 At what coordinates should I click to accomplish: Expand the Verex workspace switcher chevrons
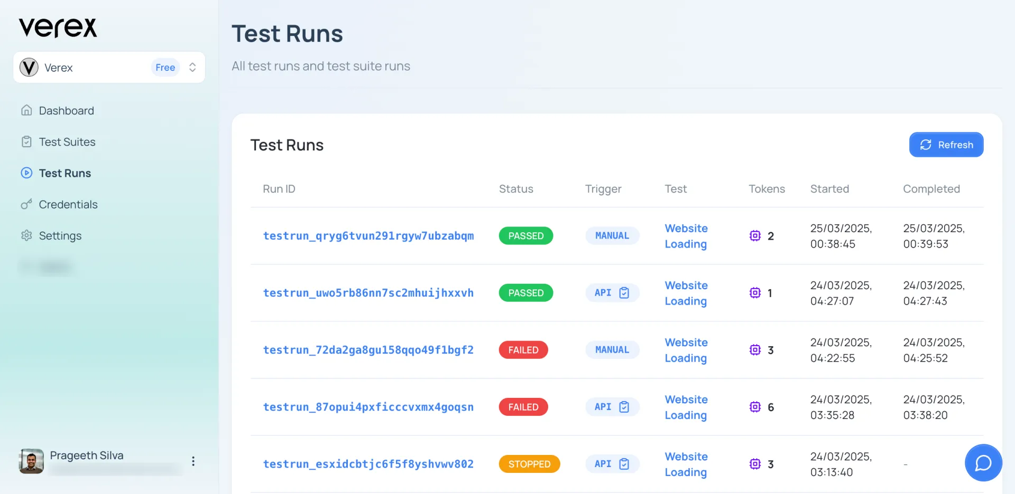tap(192, 68)
